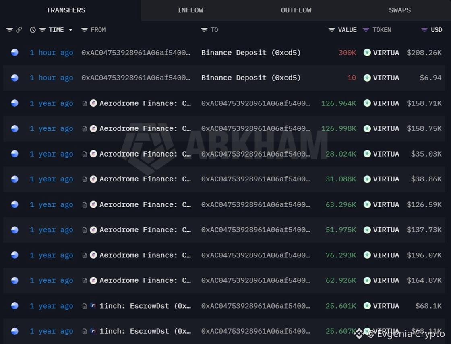The height and width of the screenshot is (344, 451).
Task: Click VIRTUA token icon in $164.87K row
Action: [367, 280]
